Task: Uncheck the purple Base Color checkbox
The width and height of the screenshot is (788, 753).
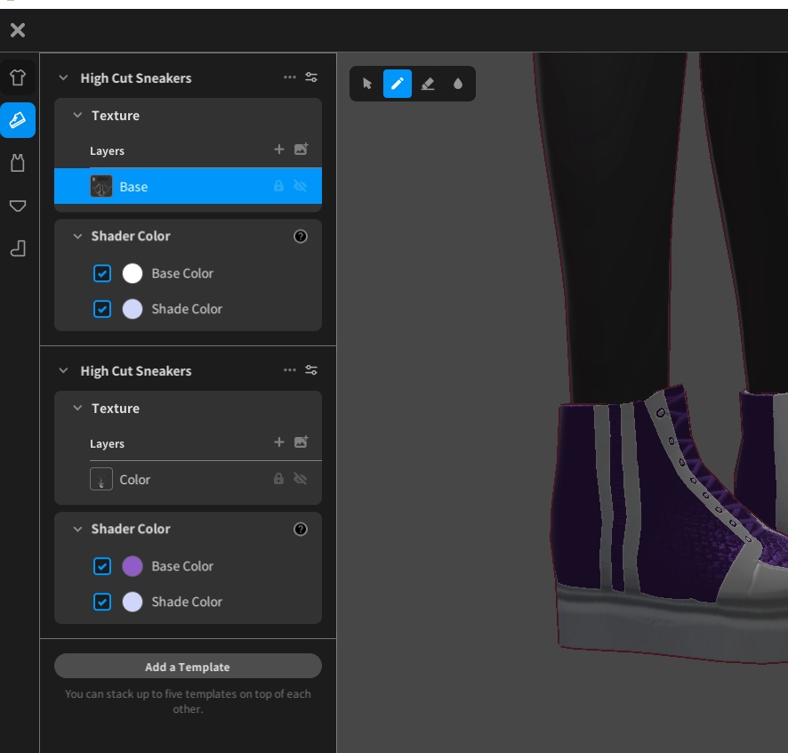Action: 101,566
